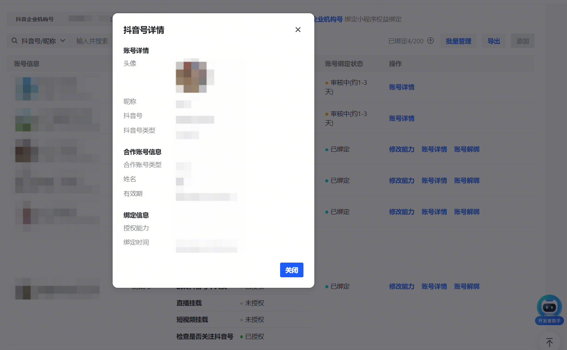Click the upload arrow icon beside 已绑定4/200

[x=431, y=41]
